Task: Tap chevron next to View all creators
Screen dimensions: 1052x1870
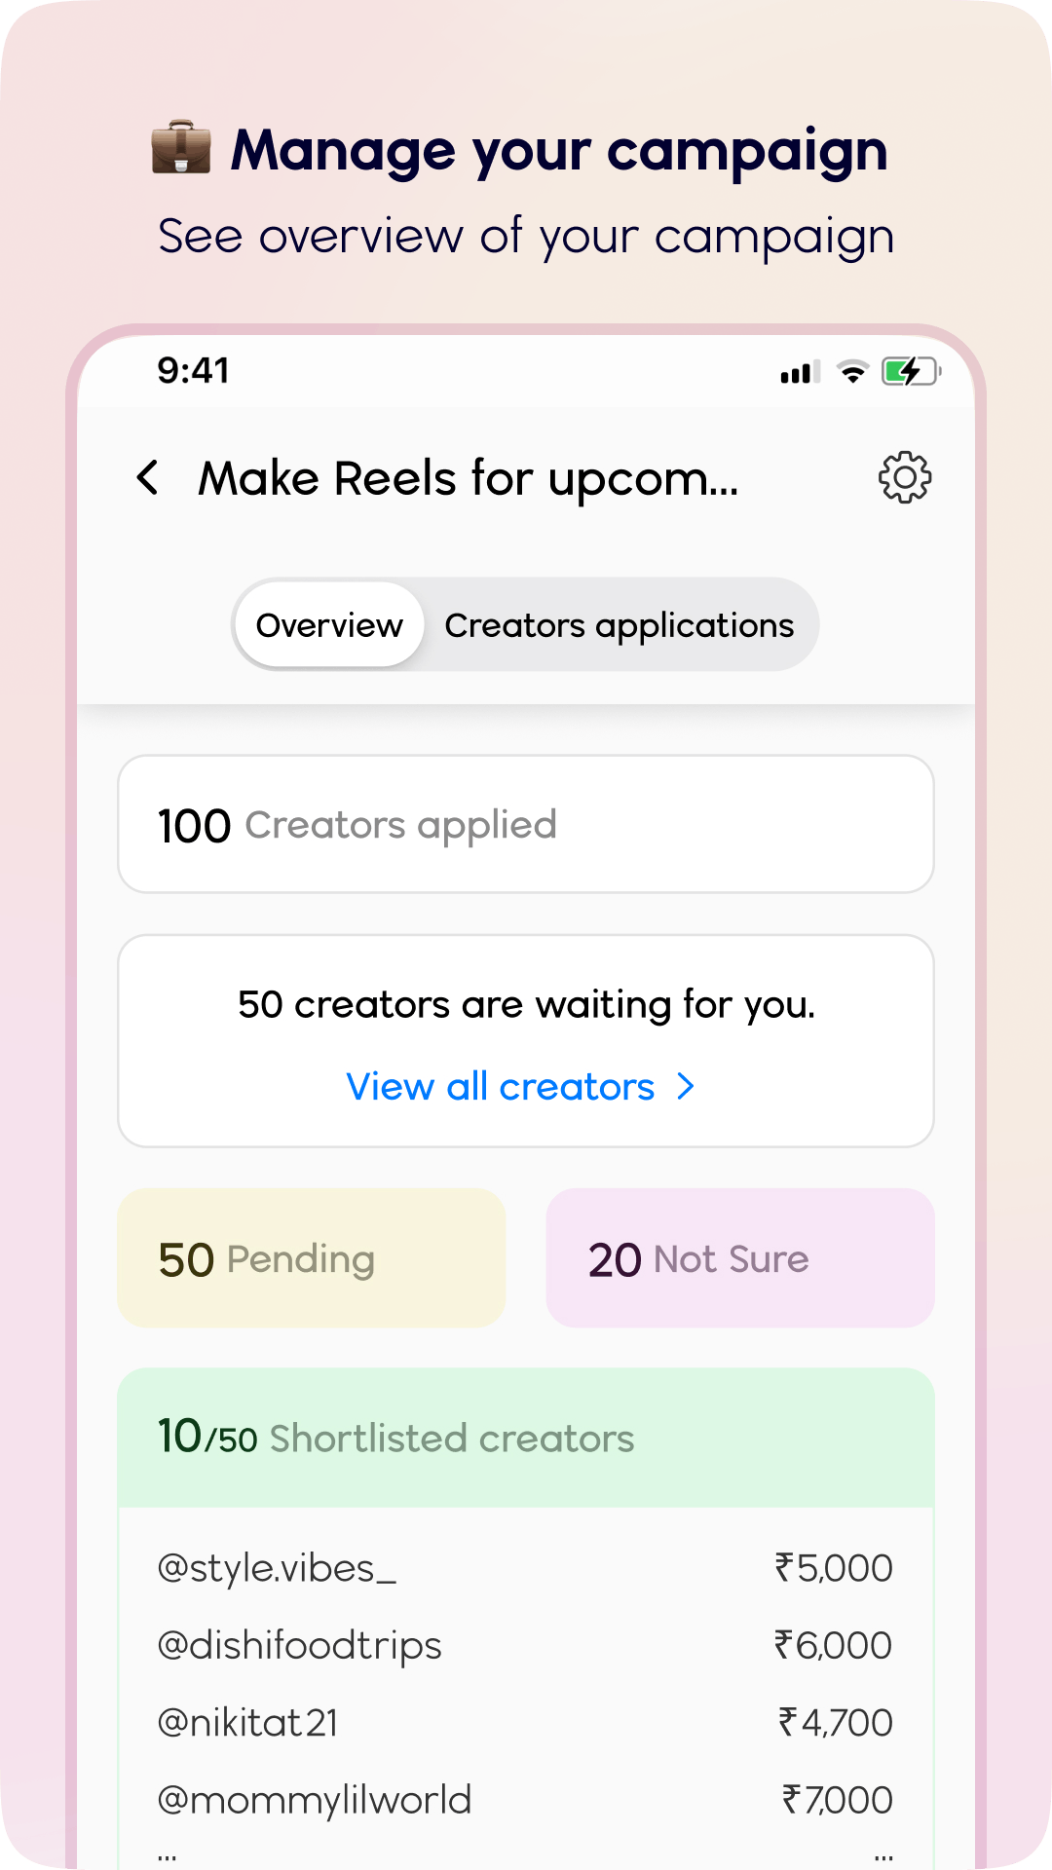Action: pos(686,1087)
